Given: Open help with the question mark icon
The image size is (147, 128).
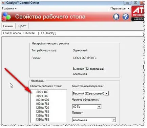Looking at the screenshot, I should [x=126, y=17].
